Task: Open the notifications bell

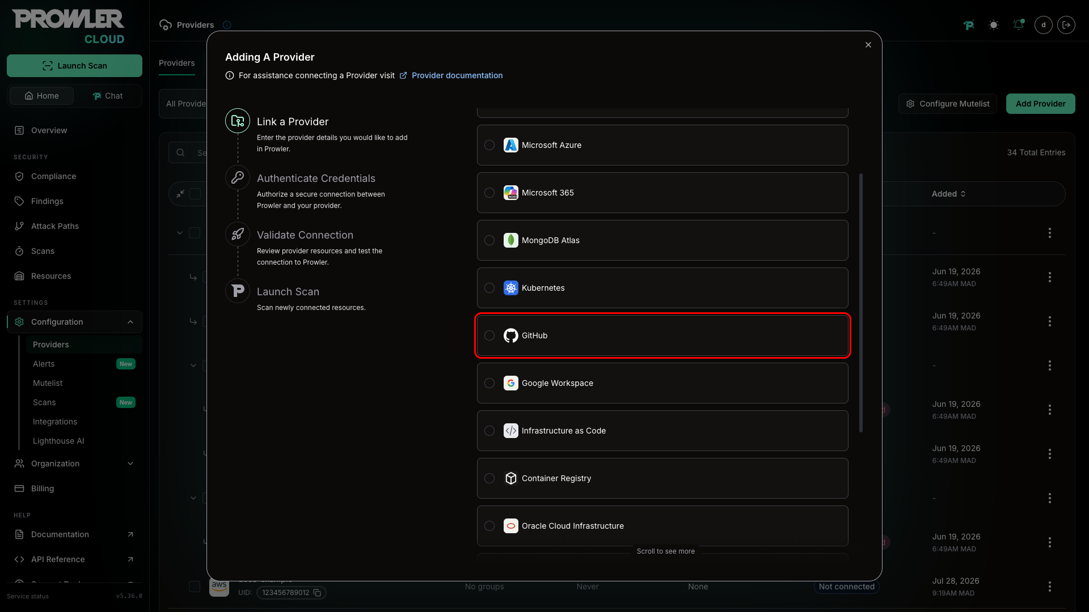Action: [x=1019, y=25]
